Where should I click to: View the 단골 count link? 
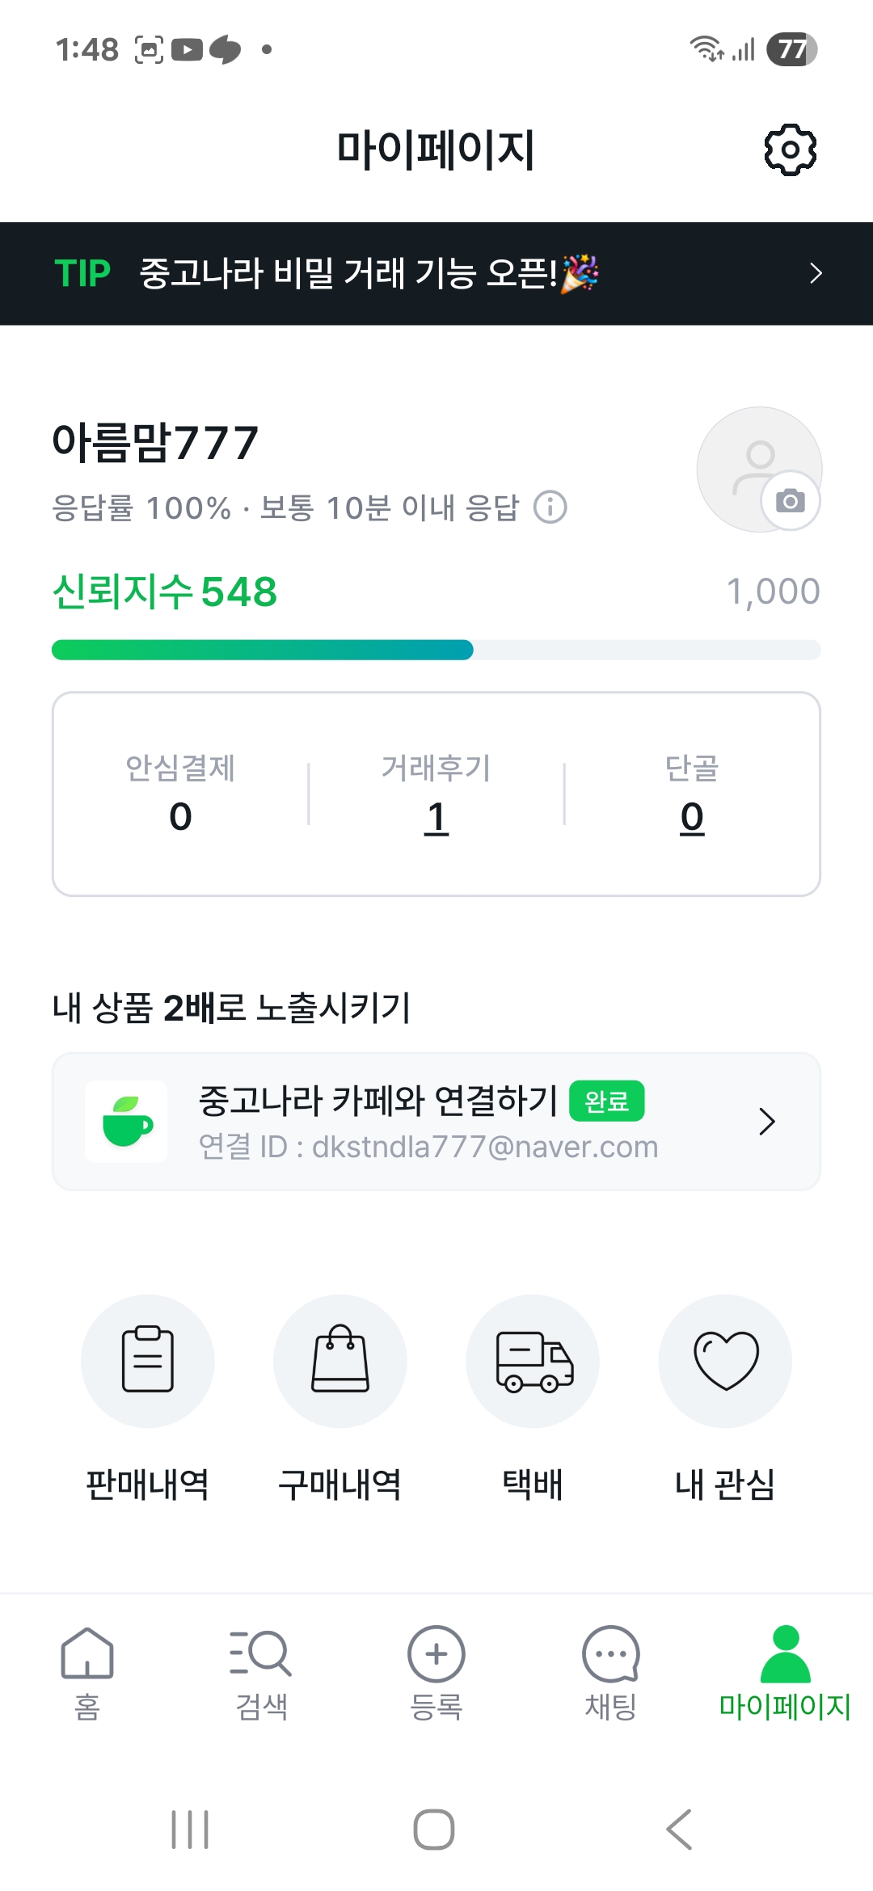click(x=692, y=817)
